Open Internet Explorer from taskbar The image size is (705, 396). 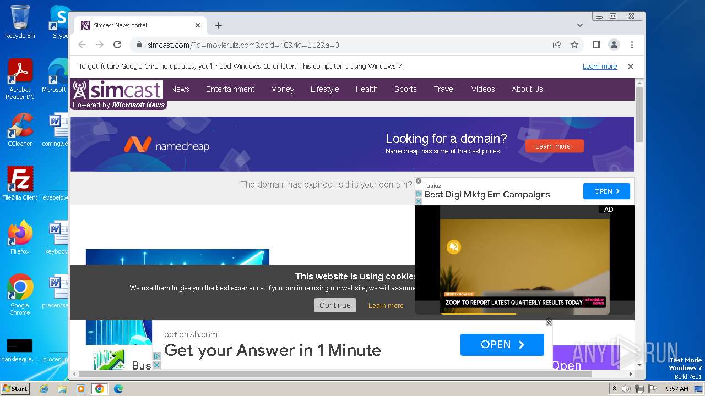pos(44,389)
